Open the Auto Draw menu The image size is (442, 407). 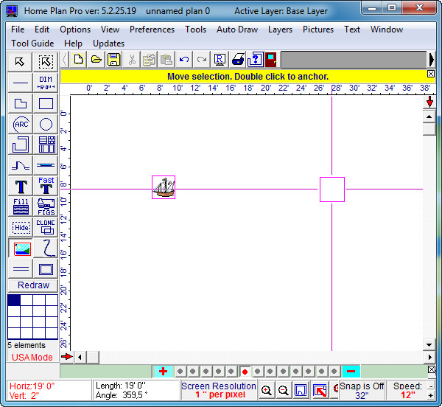236,29
